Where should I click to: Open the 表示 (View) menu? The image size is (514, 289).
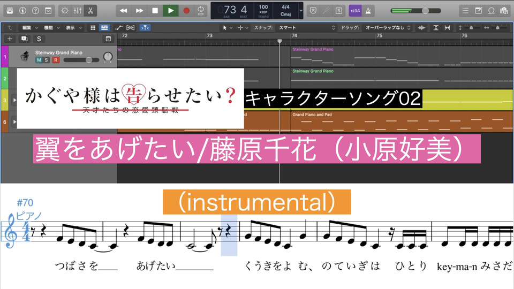pyautogui.click(x=74, y=28)
